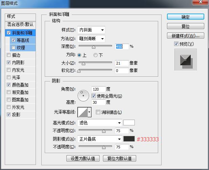Click the style preview thumbnail

coord(185,59)
